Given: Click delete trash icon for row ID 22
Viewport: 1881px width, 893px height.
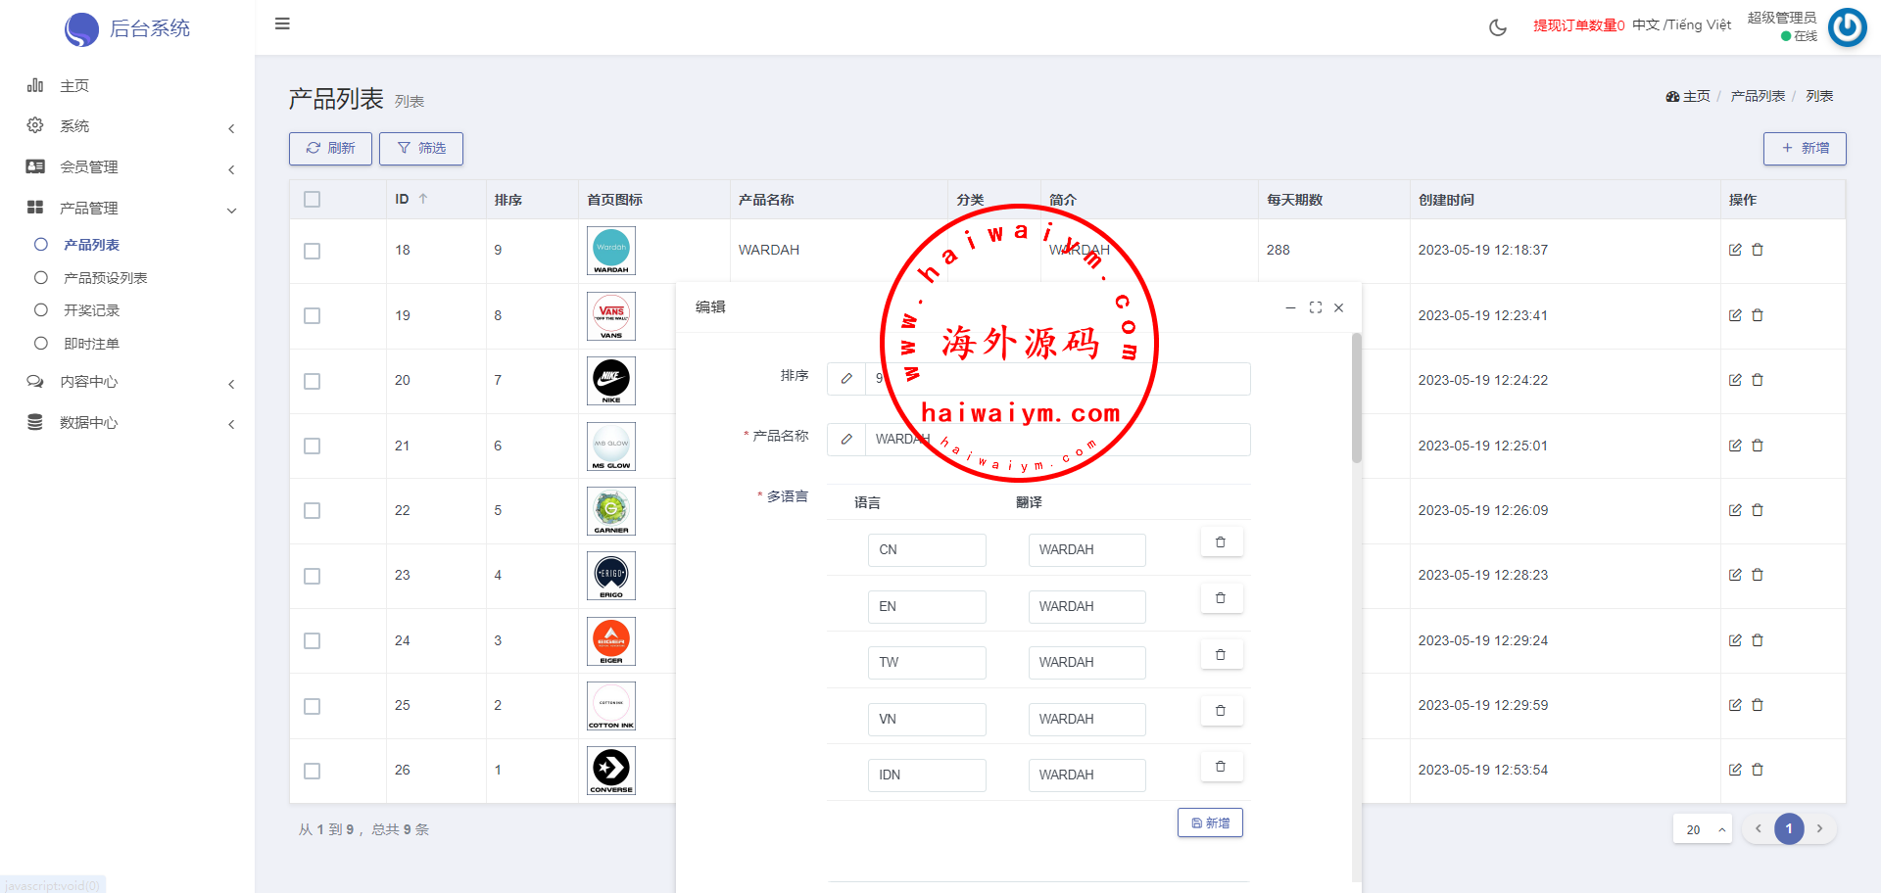Looking at the screenshot, I should [x=1758, y=510].
